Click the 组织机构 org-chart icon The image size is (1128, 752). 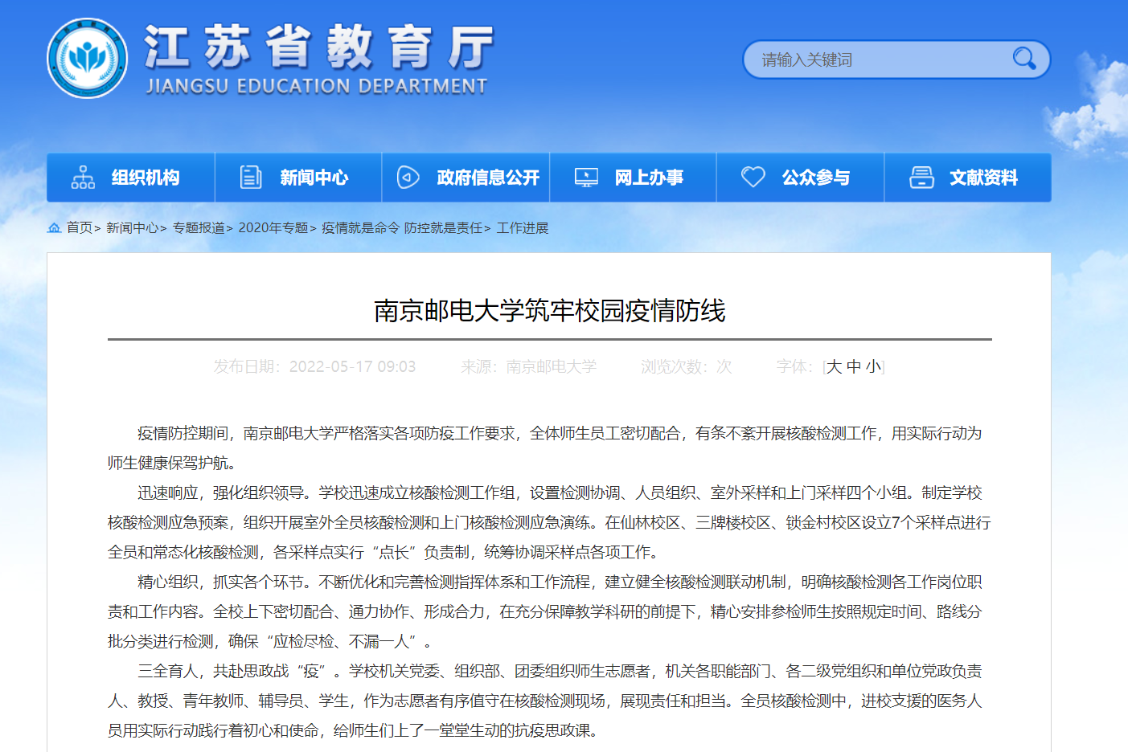point(83,177)
